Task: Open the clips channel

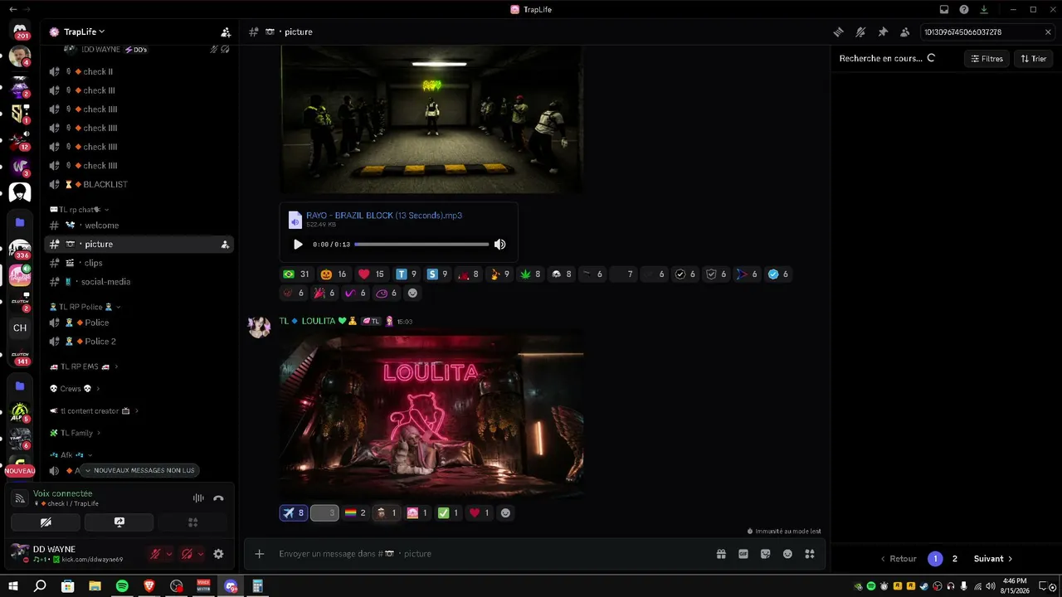Action: [139, 263]
